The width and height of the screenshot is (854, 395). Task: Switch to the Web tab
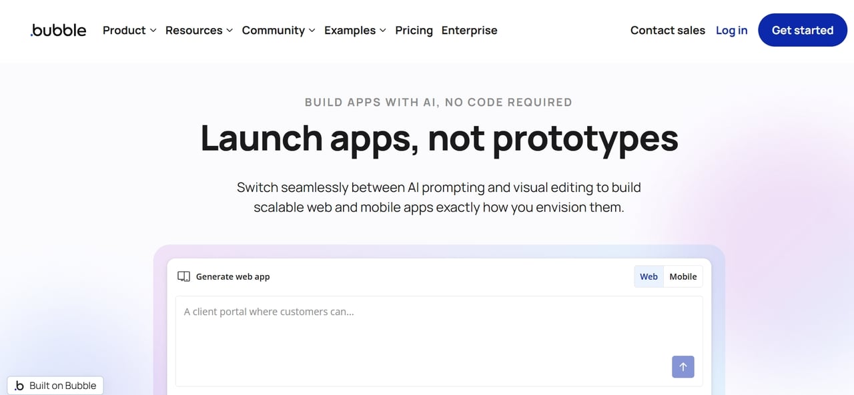pyautogui.click(x=649, y=276)
